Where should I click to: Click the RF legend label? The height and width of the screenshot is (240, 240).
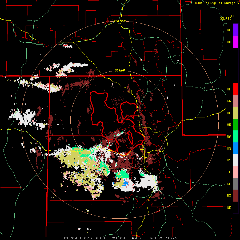point(229,30)
